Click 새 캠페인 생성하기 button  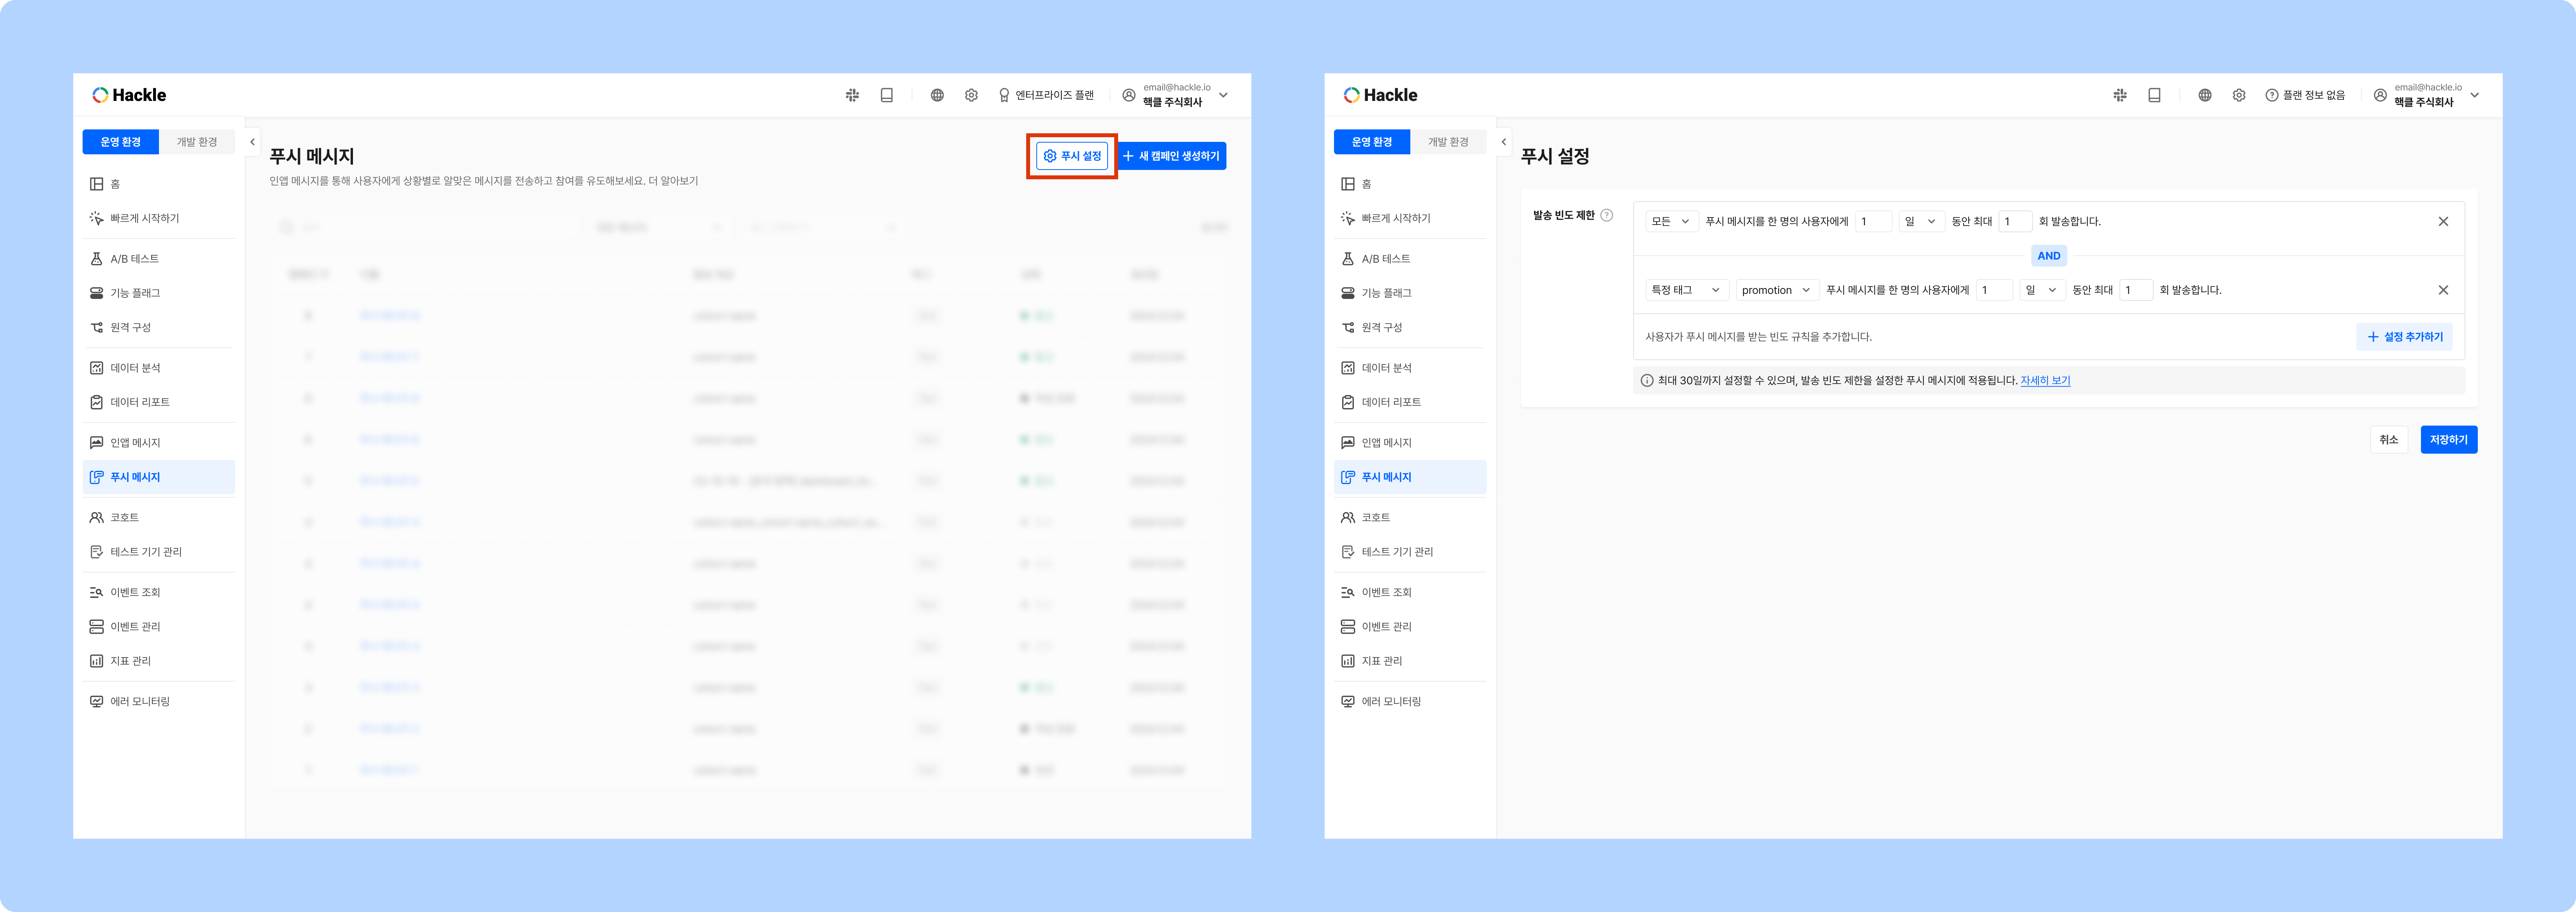(x=1171, y=156)
